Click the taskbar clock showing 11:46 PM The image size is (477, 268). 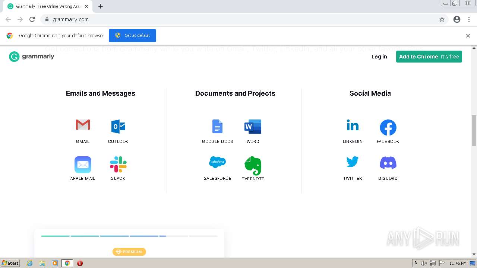(x=458, y=263)
